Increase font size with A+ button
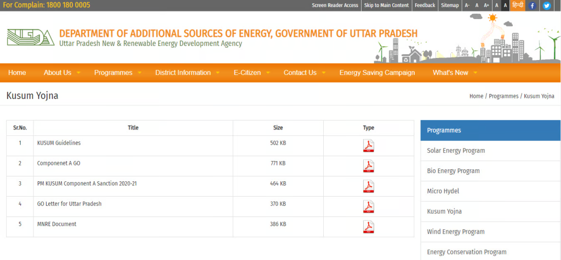Image resolution: width=561 pixels, height=260 pixels. coord(486,5)
